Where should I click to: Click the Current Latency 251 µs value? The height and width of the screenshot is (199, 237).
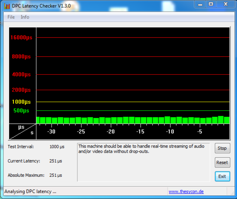(56, 161)
